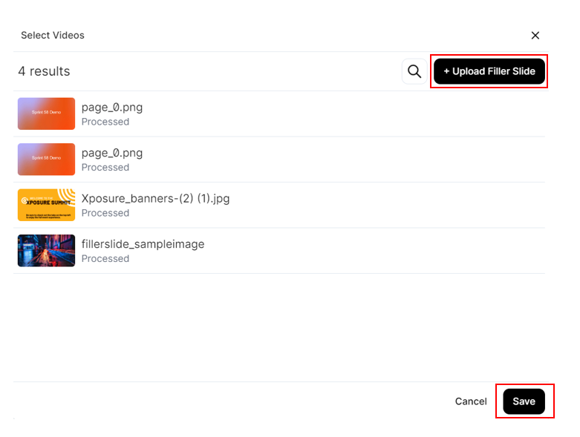Open search with the magnifier icon

click(x=414, y=71)
